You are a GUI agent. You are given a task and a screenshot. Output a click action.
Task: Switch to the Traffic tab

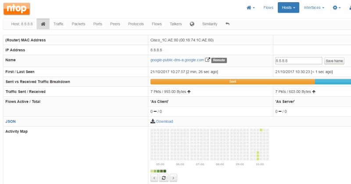58,24
